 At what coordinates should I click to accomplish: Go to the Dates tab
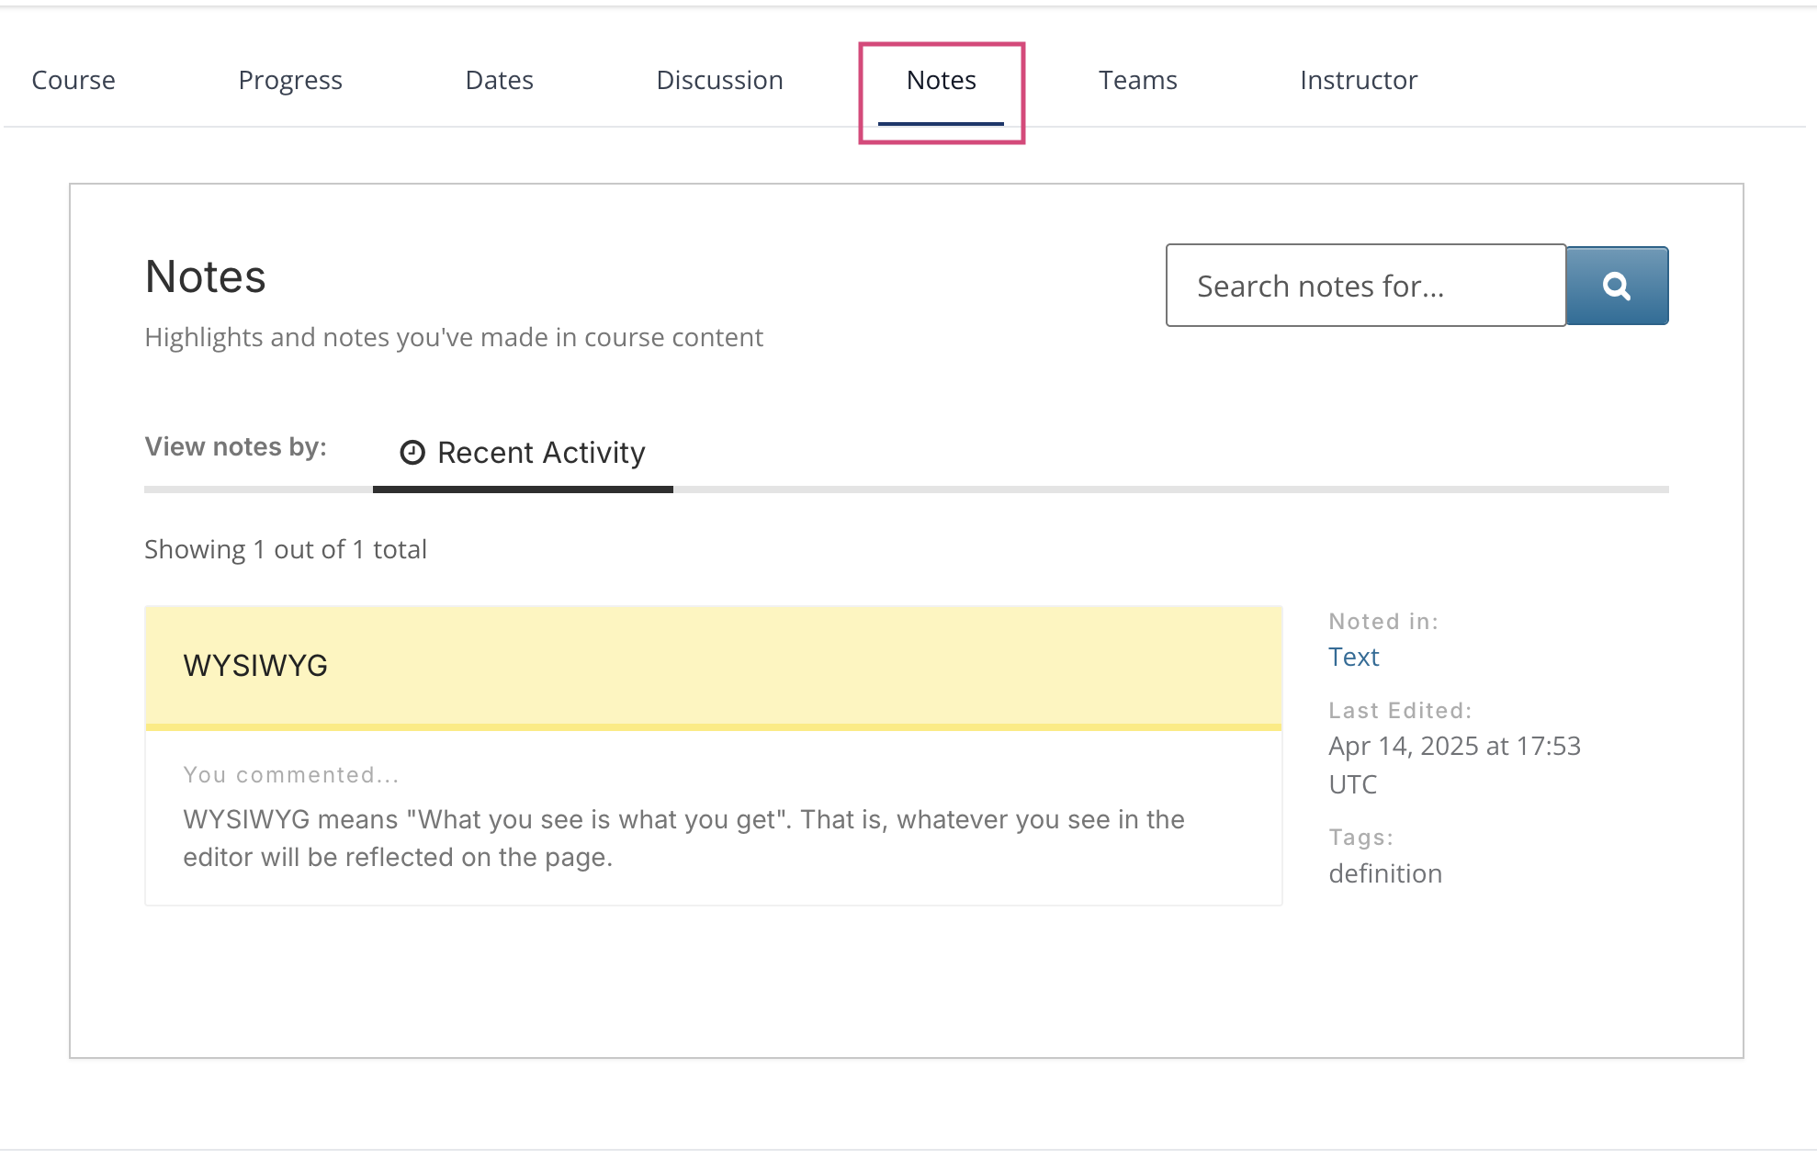499,81
